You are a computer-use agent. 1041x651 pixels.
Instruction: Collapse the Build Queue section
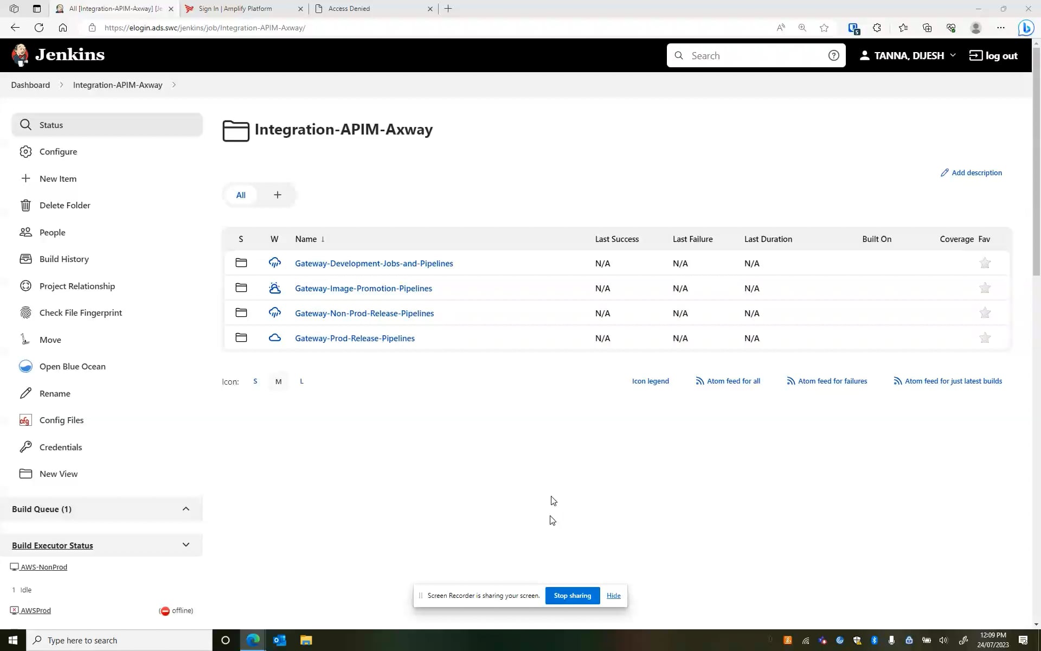[x=186, y=508]
